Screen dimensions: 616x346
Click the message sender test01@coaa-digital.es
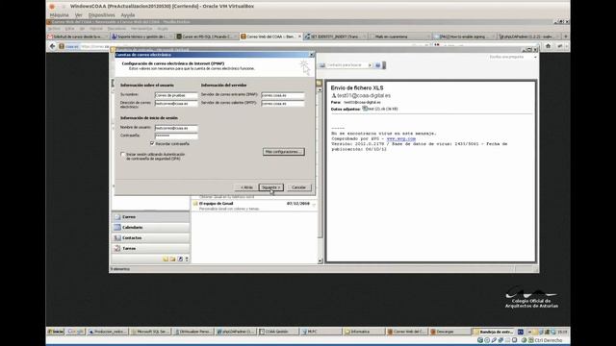pyautogui.click(x=364, y=95)
